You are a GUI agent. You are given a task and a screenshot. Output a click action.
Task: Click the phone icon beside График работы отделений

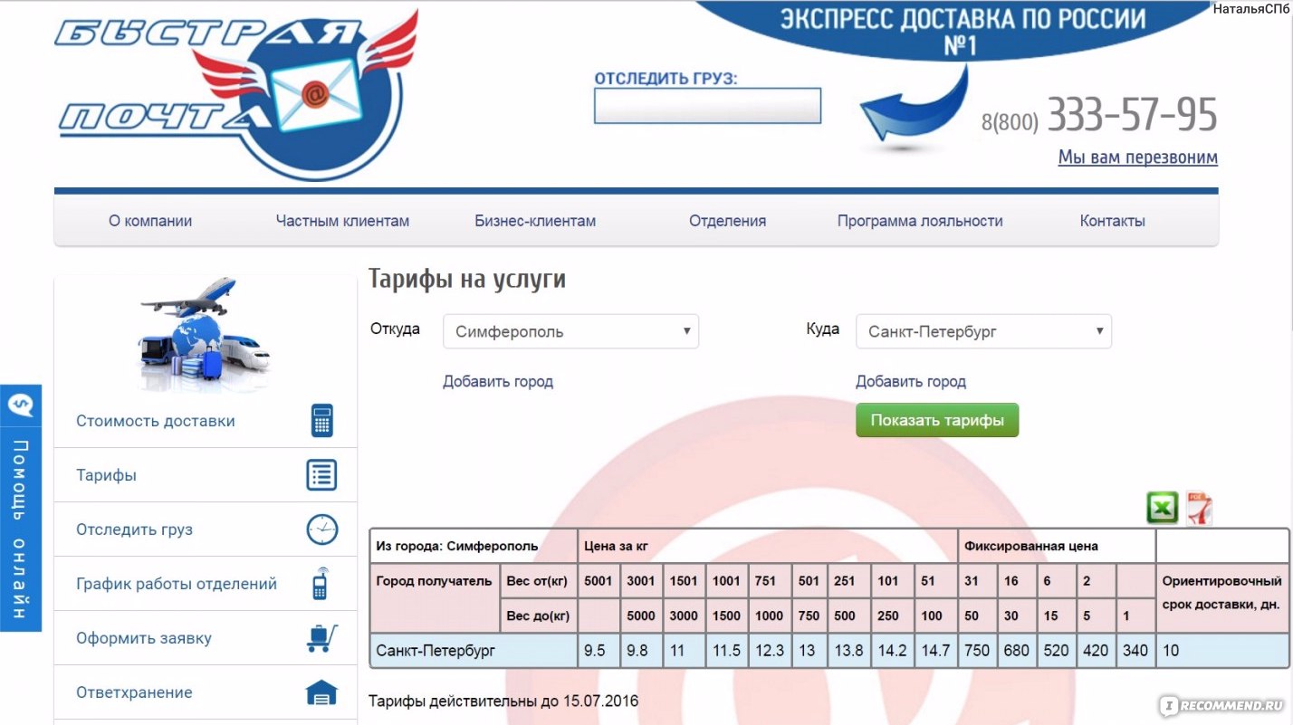click(x=321, y=584)
